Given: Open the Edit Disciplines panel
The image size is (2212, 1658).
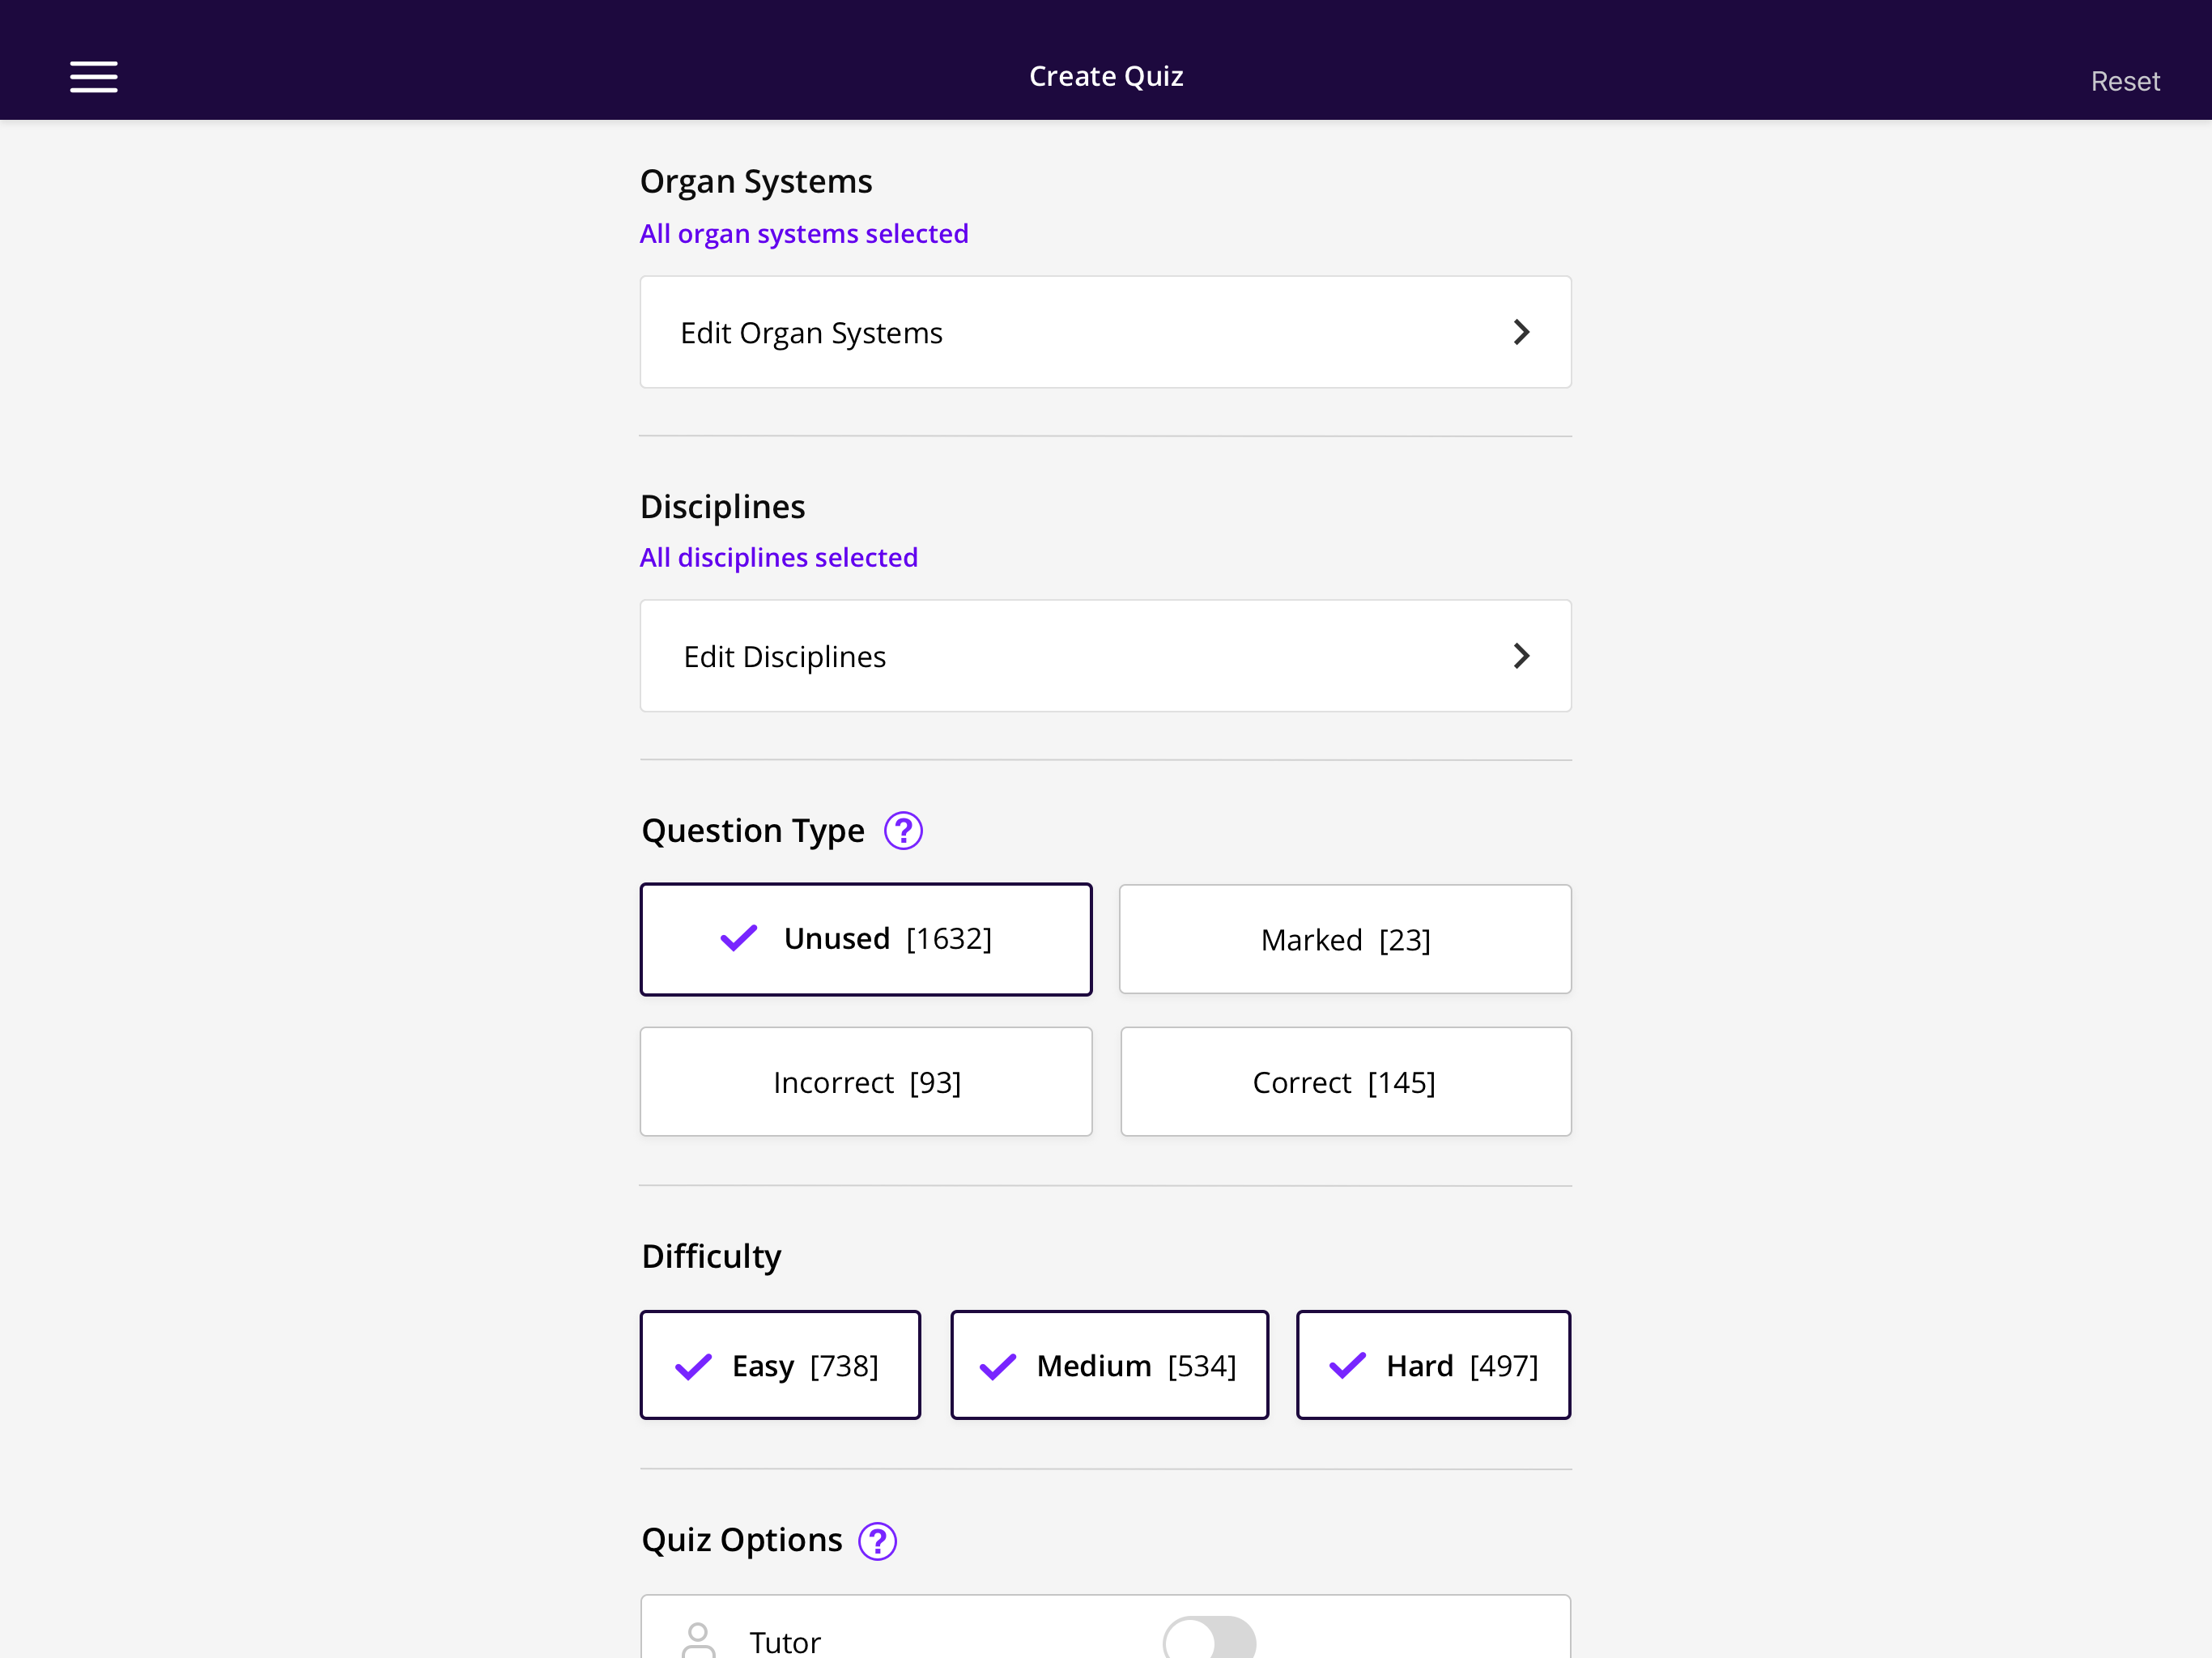Looking at the screenshot, I should coord(1105,655).
